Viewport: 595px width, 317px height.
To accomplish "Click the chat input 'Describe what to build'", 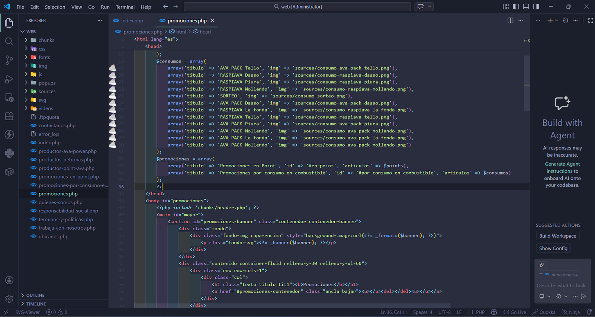I will 560,285.
